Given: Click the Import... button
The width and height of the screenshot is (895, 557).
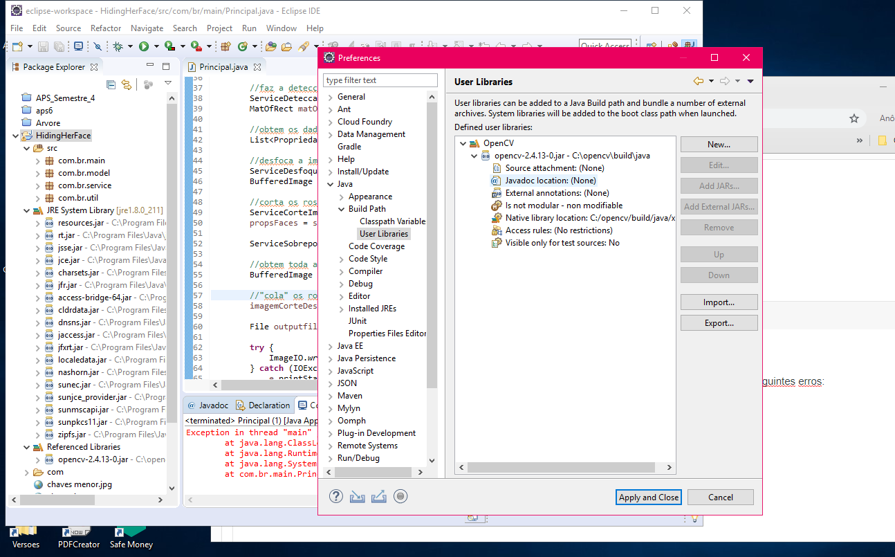Looking at the screenshot, I should (x=719, y=302).
